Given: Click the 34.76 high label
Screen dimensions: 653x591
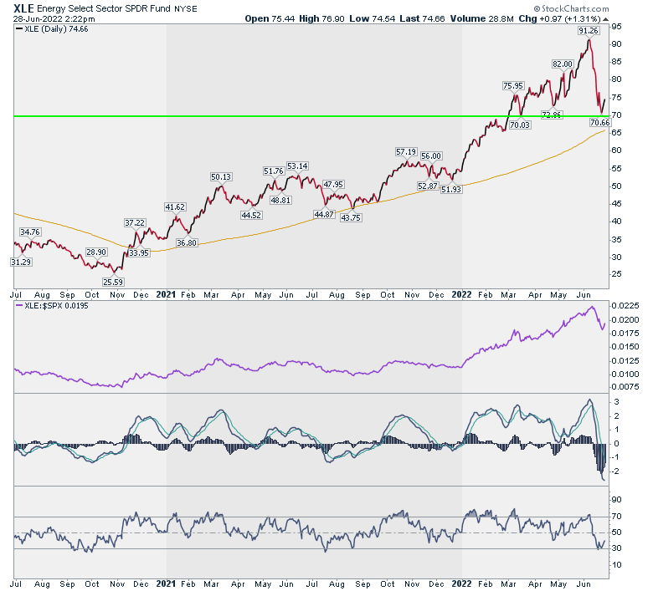Looking at the screenshot, I should tap(29, 232).
